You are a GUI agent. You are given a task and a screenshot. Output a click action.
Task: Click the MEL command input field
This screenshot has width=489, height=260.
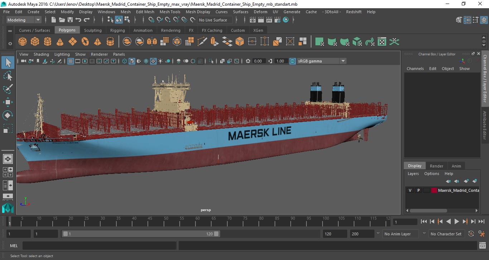[x=99, y=245]
